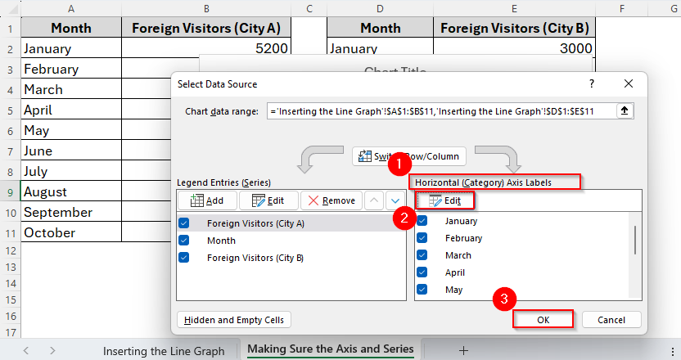This screenshot has height=360, width=681.
Task: Select row 9 header
Action: (11, 192)
